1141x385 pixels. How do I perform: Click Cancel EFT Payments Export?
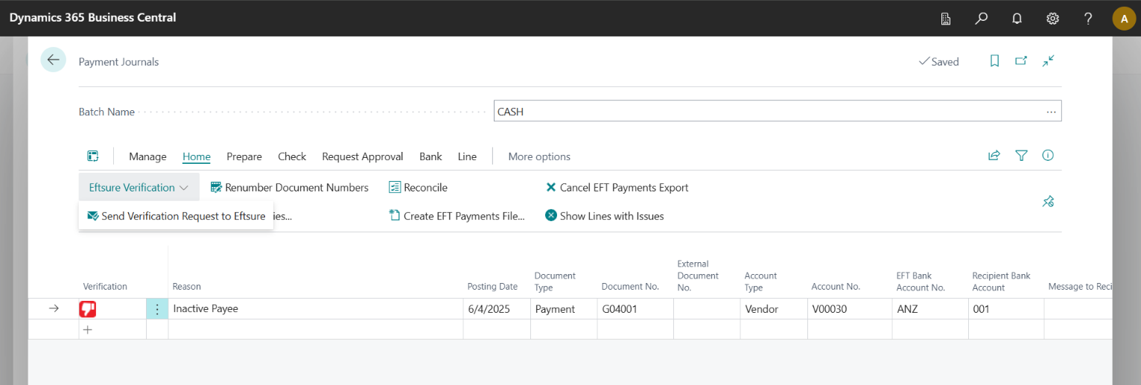pyautogui.click(x=617, y=188)
